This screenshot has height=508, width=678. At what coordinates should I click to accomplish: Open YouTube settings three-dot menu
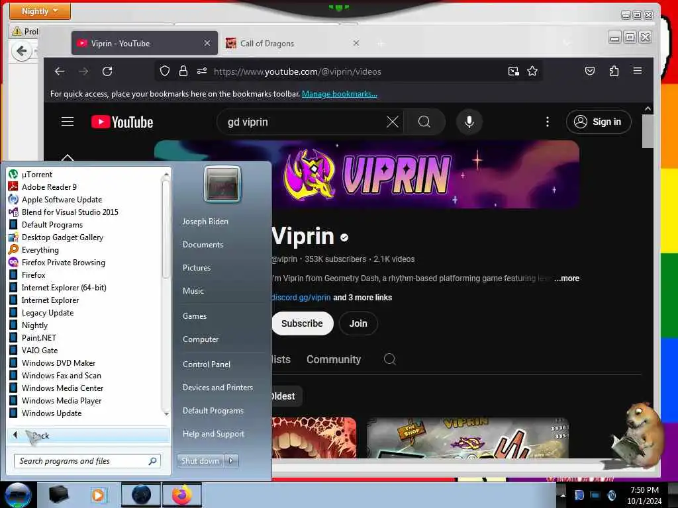pos(548,122)
